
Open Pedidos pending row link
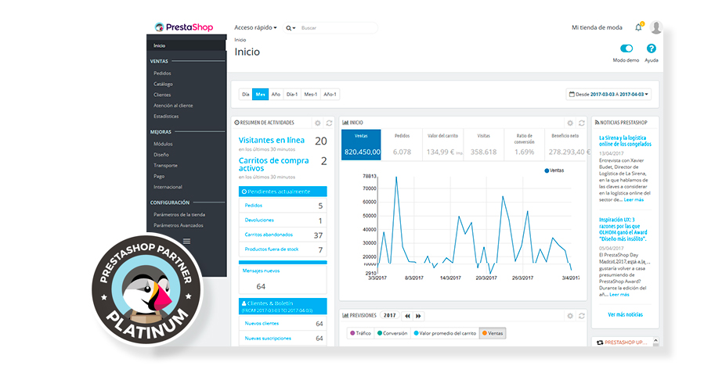[253, 206]
